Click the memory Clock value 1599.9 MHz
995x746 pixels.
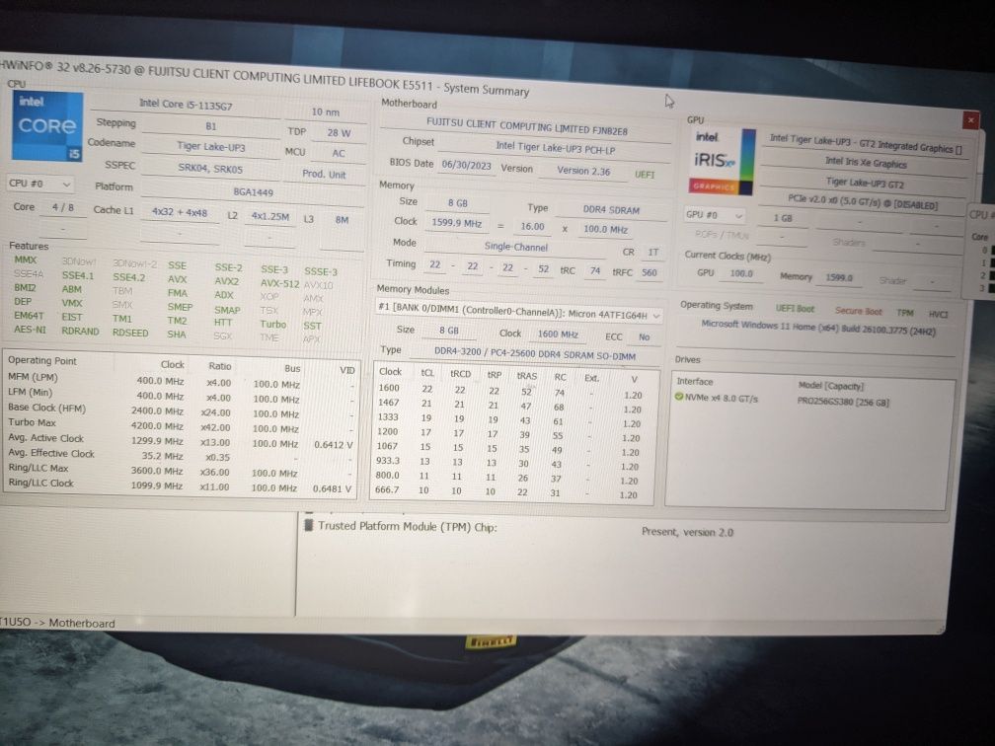456,223
